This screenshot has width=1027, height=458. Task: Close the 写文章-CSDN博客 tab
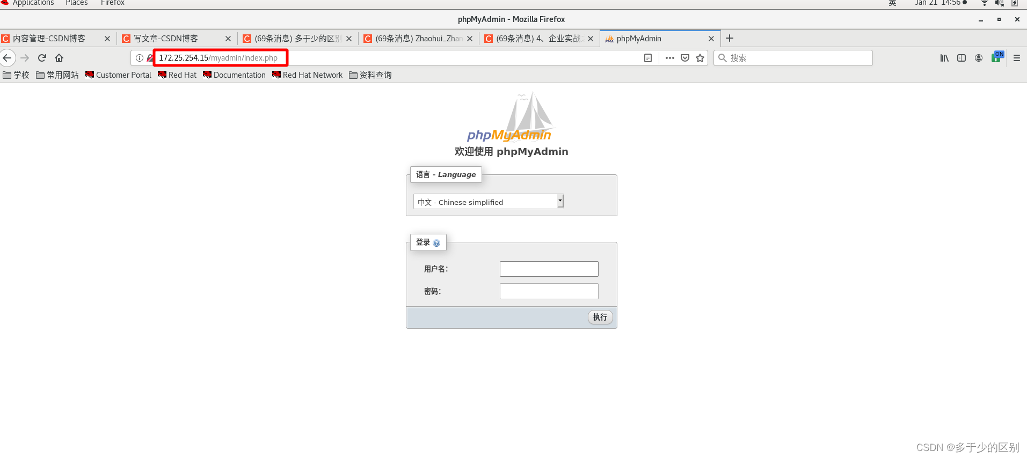[228, 39]
